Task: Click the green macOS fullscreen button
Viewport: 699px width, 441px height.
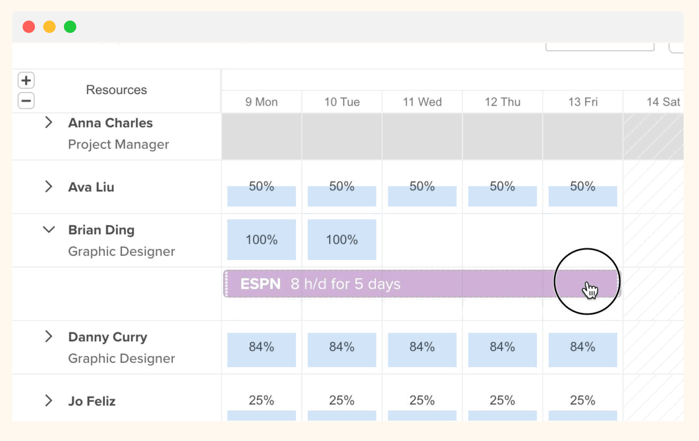Action: (x=70, y=27)
